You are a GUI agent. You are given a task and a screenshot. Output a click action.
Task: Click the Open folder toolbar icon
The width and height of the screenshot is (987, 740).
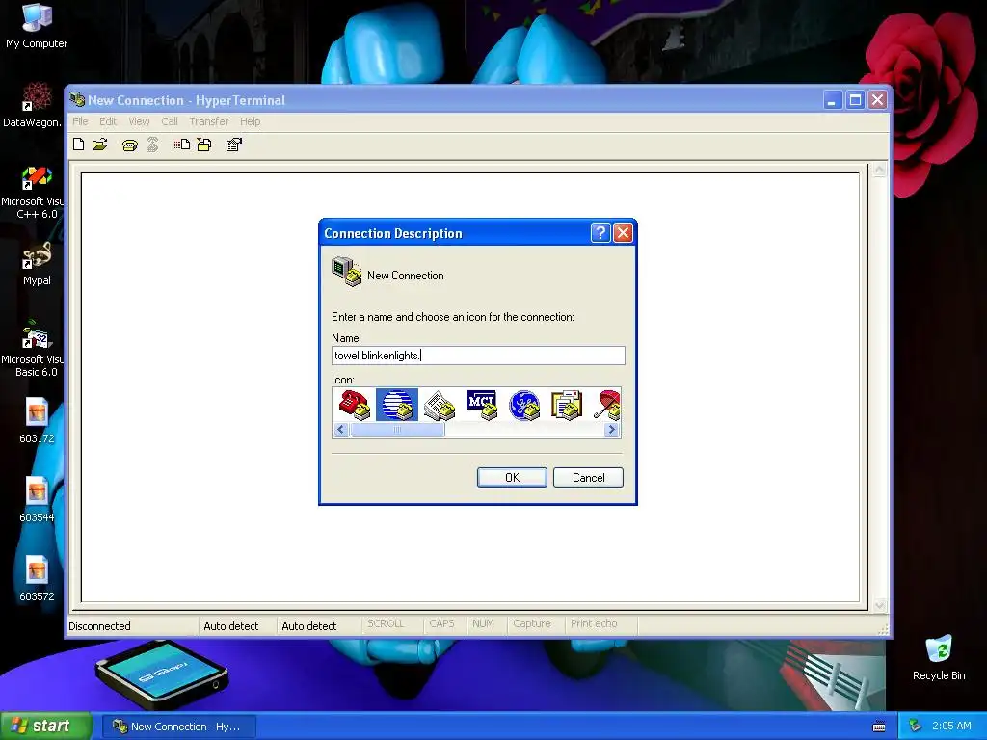[100, 145]
